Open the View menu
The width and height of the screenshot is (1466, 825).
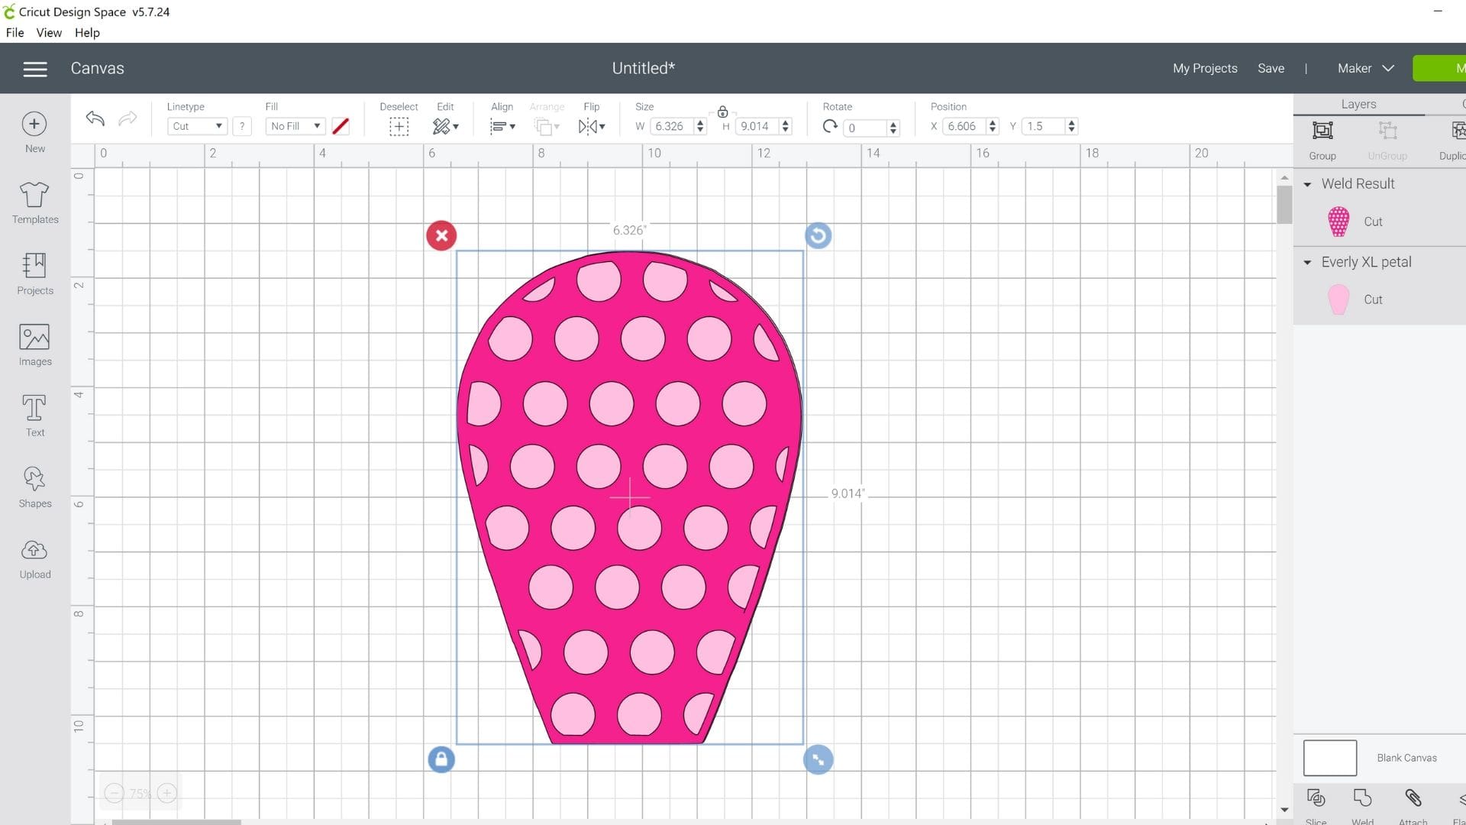48,32
